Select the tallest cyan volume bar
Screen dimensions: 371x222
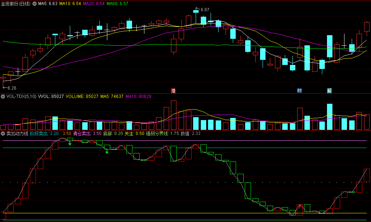[330, 117]
